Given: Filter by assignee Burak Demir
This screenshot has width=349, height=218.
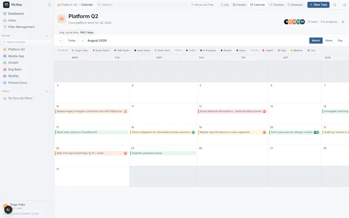Looking at the screenshot, I should (101, 51).
